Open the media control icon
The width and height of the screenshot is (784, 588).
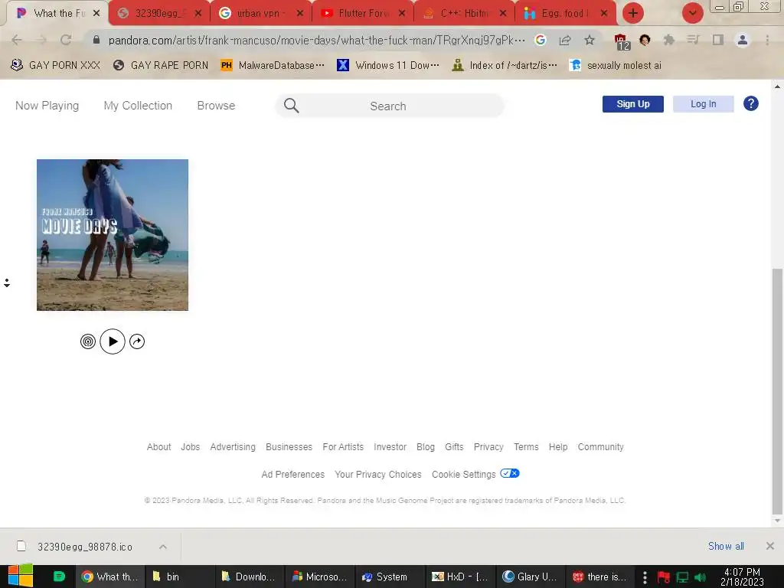693,40
